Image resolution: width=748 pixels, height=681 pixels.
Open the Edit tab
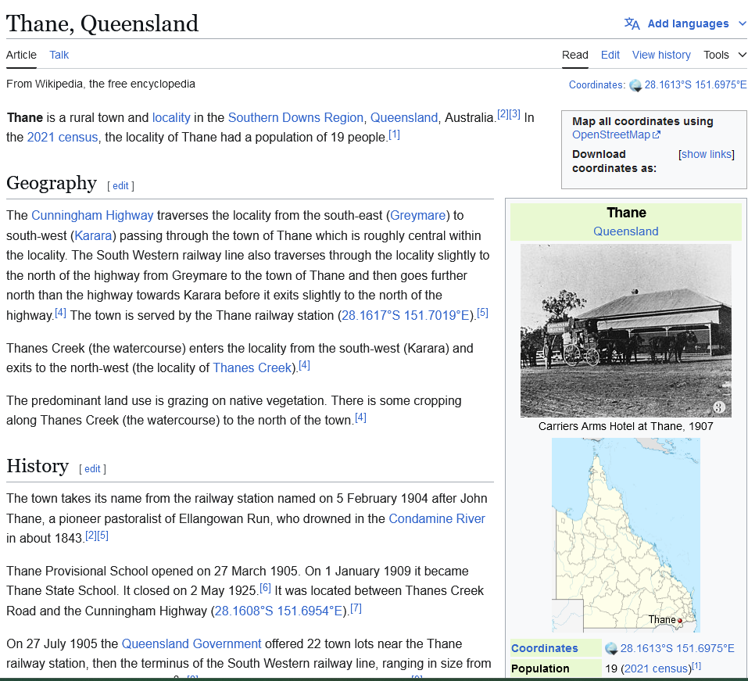610,55
